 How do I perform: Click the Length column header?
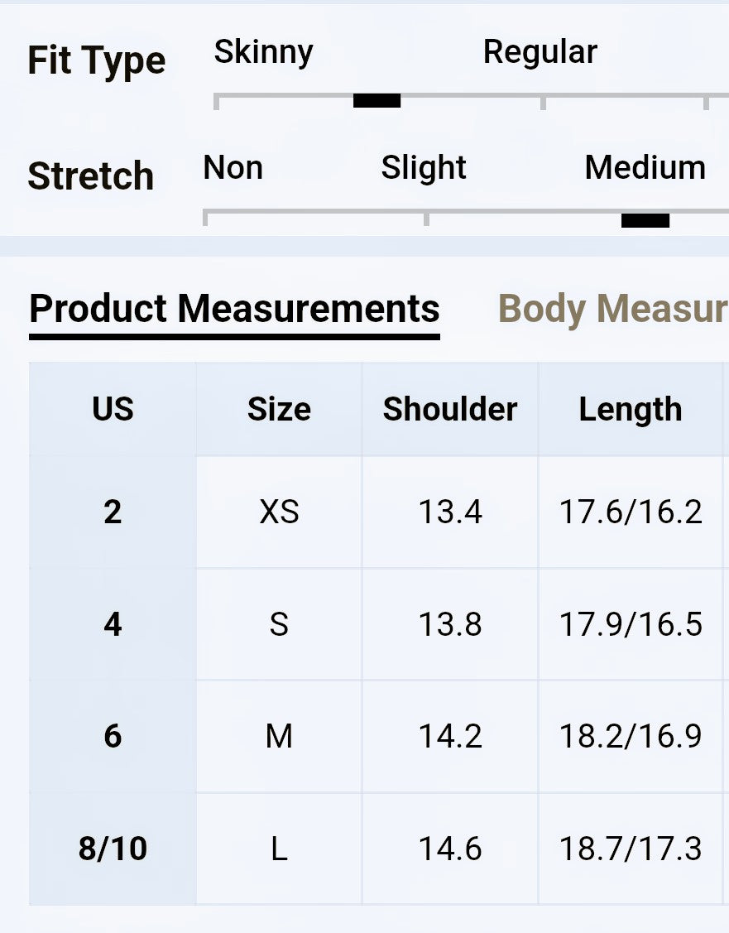[x=630, y=409]
